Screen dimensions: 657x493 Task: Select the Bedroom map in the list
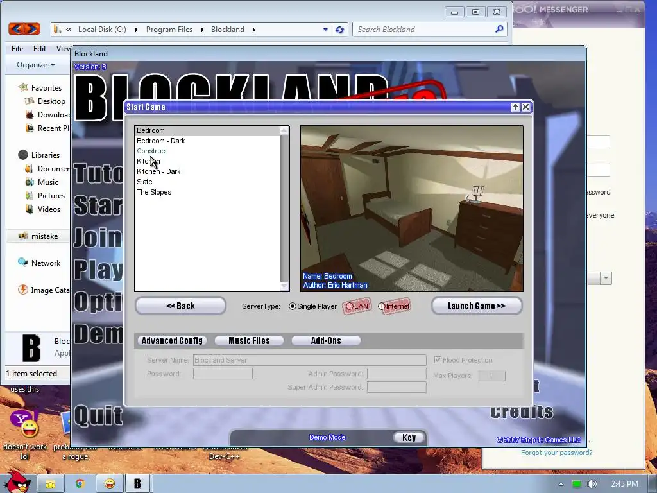point(207,130)
